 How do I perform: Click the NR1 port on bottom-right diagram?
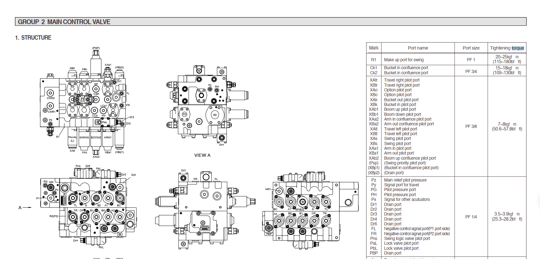[x=279, y=191]
